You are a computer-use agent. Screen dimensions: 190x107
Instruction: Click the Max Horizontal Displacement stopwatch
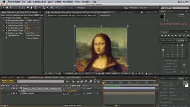point(6,26)
